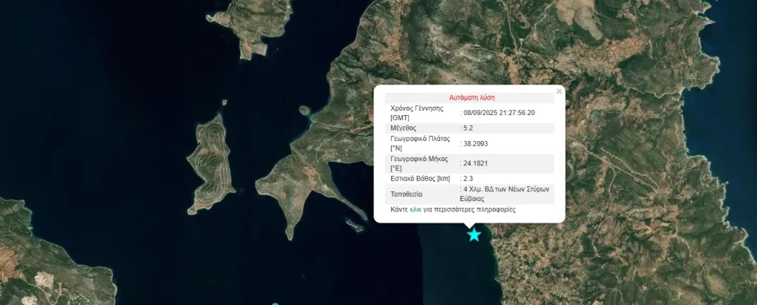Close the earthquake info popup
The height and width of the screenshot is (305, 757).
[x=559, y=91]
